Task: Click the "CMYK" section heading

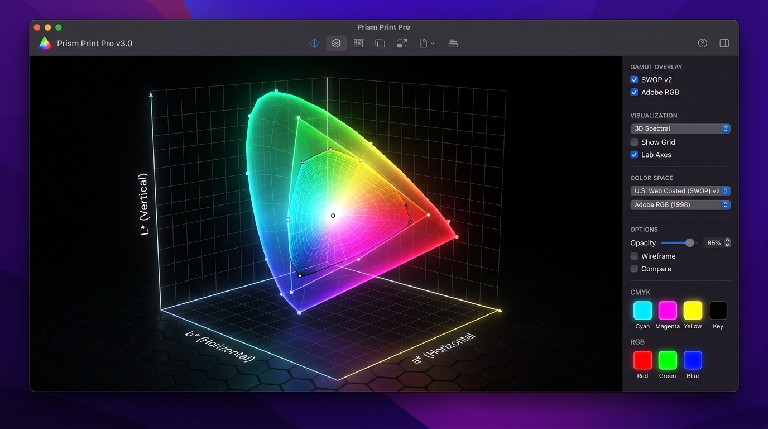Action: tap(641, 292)
